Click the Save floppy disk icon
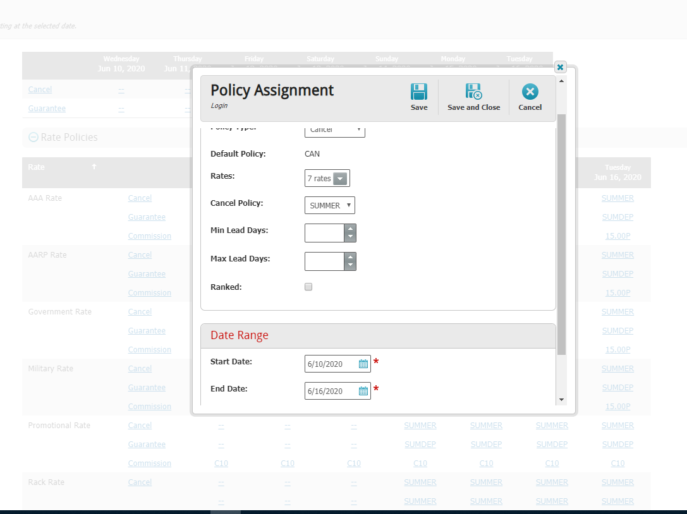The image size is (687, 514). [419, 92]
